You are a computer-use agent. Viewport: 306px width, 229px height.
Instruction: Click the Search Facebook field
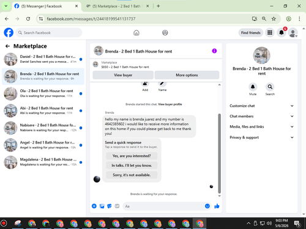(48, 33)
